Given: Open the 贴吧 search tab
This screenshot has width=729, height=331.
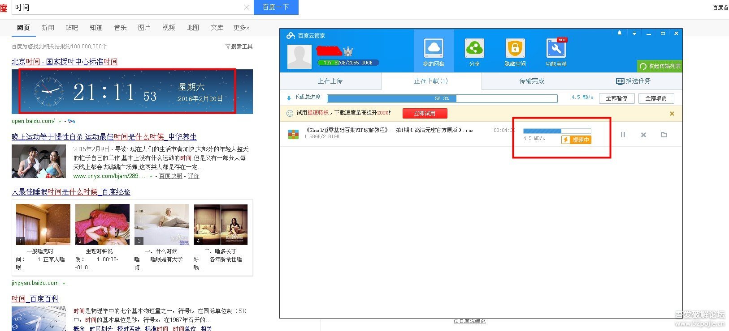Looking at the screenshot, I should click(72, 28).
